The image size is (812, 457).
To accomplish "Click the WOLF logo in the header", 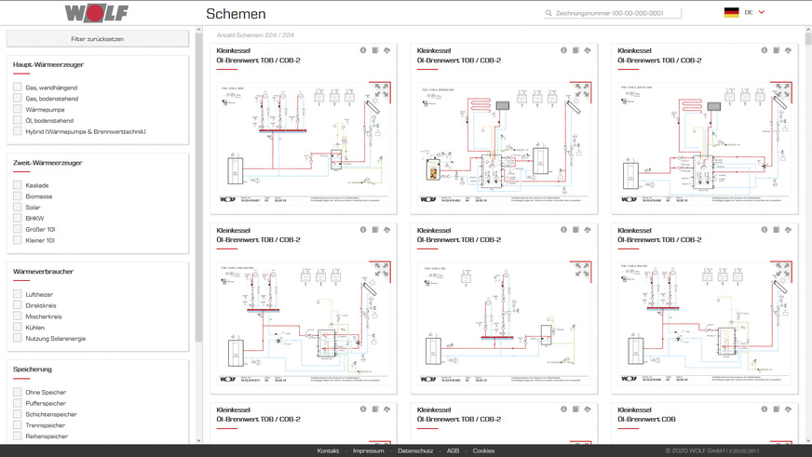I will (x=98, y=13).
